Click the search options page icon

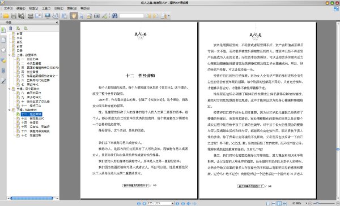tap(164, 16)
